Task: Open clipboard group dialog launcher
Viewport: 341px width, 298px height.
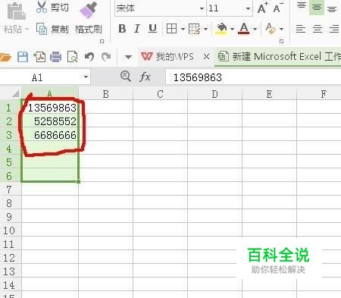Action: click(102, 42)
